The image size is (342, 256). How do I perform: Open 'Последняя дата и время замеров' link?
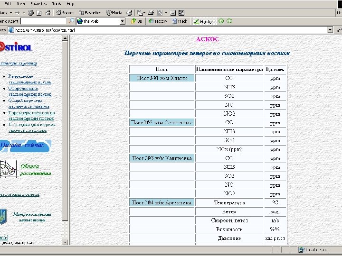pyautogui.click(x=32, y=128)
